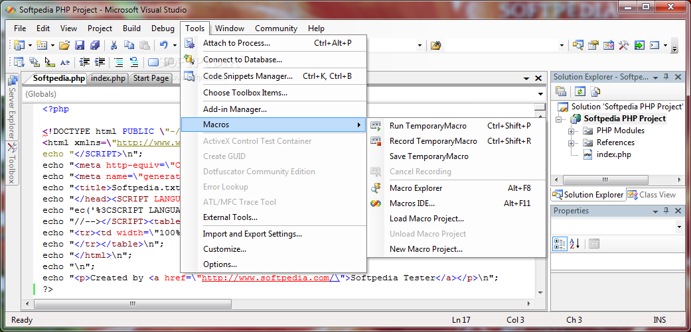Open the New Project dropdown arrow
Viewport: 691px width, 332px height.
pos(30,45)
